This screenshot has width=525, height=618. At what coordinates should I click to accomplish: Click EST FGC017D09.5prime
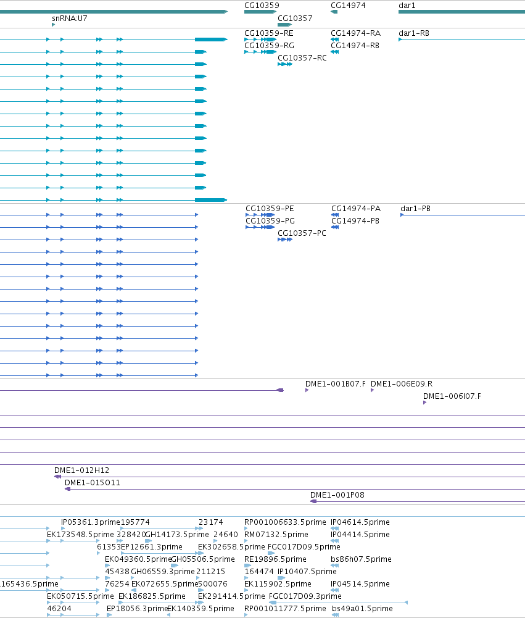(x=304, y=547)
